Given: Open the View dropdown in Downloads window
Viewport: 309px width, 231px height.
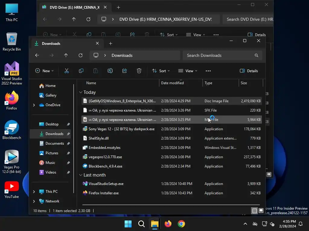Looking at the screenshot, I should (x=188, y=71).
